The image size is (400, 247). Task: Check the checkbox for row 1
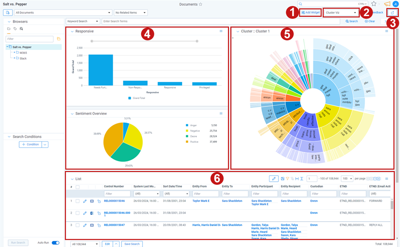click(77, 201)
